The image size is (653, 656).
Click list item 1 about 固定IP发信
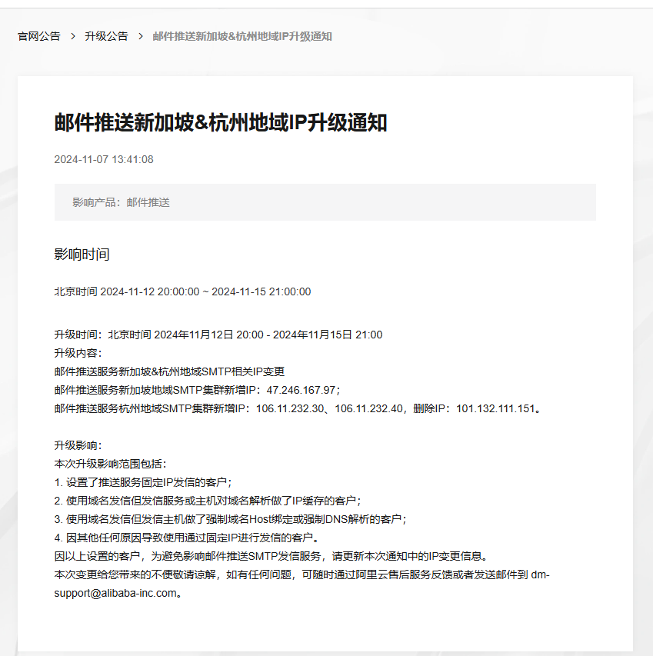click(x=143, y=482)
